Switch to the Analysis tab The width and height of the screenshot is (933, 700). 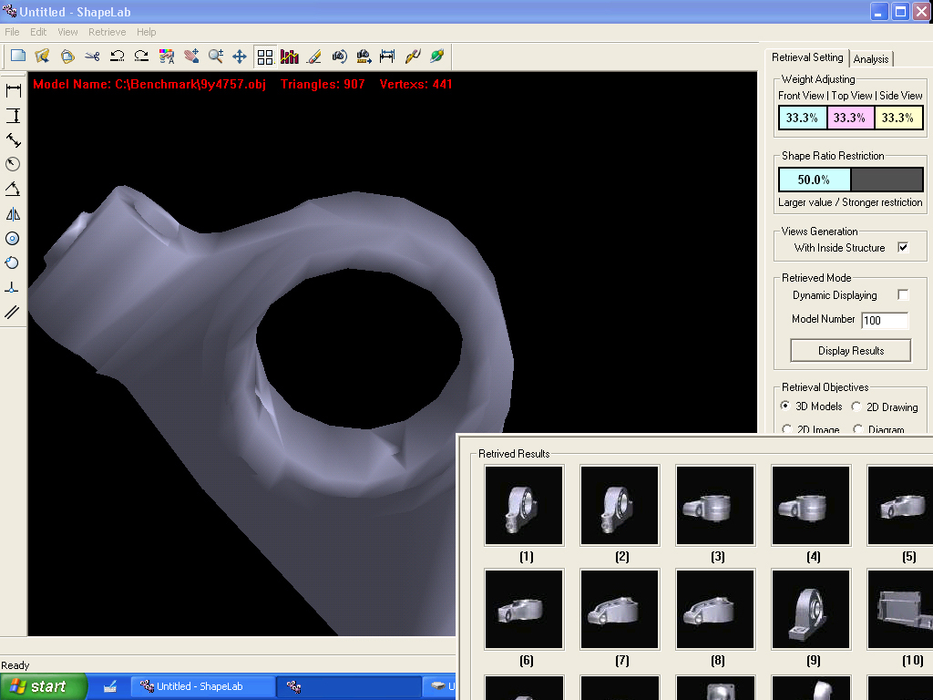click(871, 59)
